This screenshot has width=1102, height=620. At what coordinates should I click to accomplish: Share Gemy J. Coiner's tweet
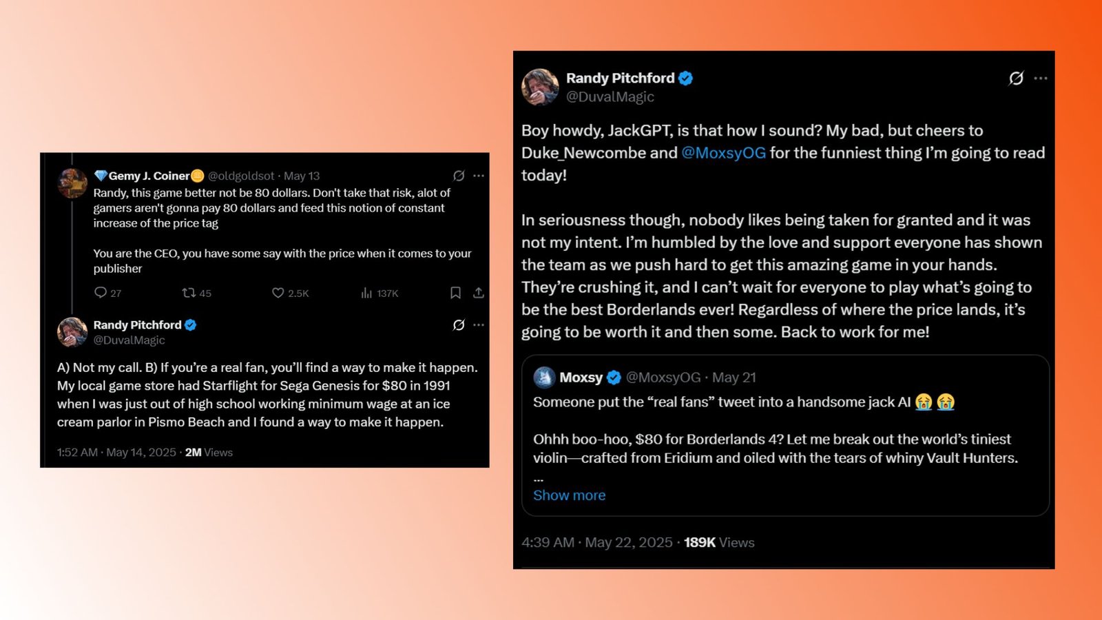pyautogui.click(x=479, y=293)
